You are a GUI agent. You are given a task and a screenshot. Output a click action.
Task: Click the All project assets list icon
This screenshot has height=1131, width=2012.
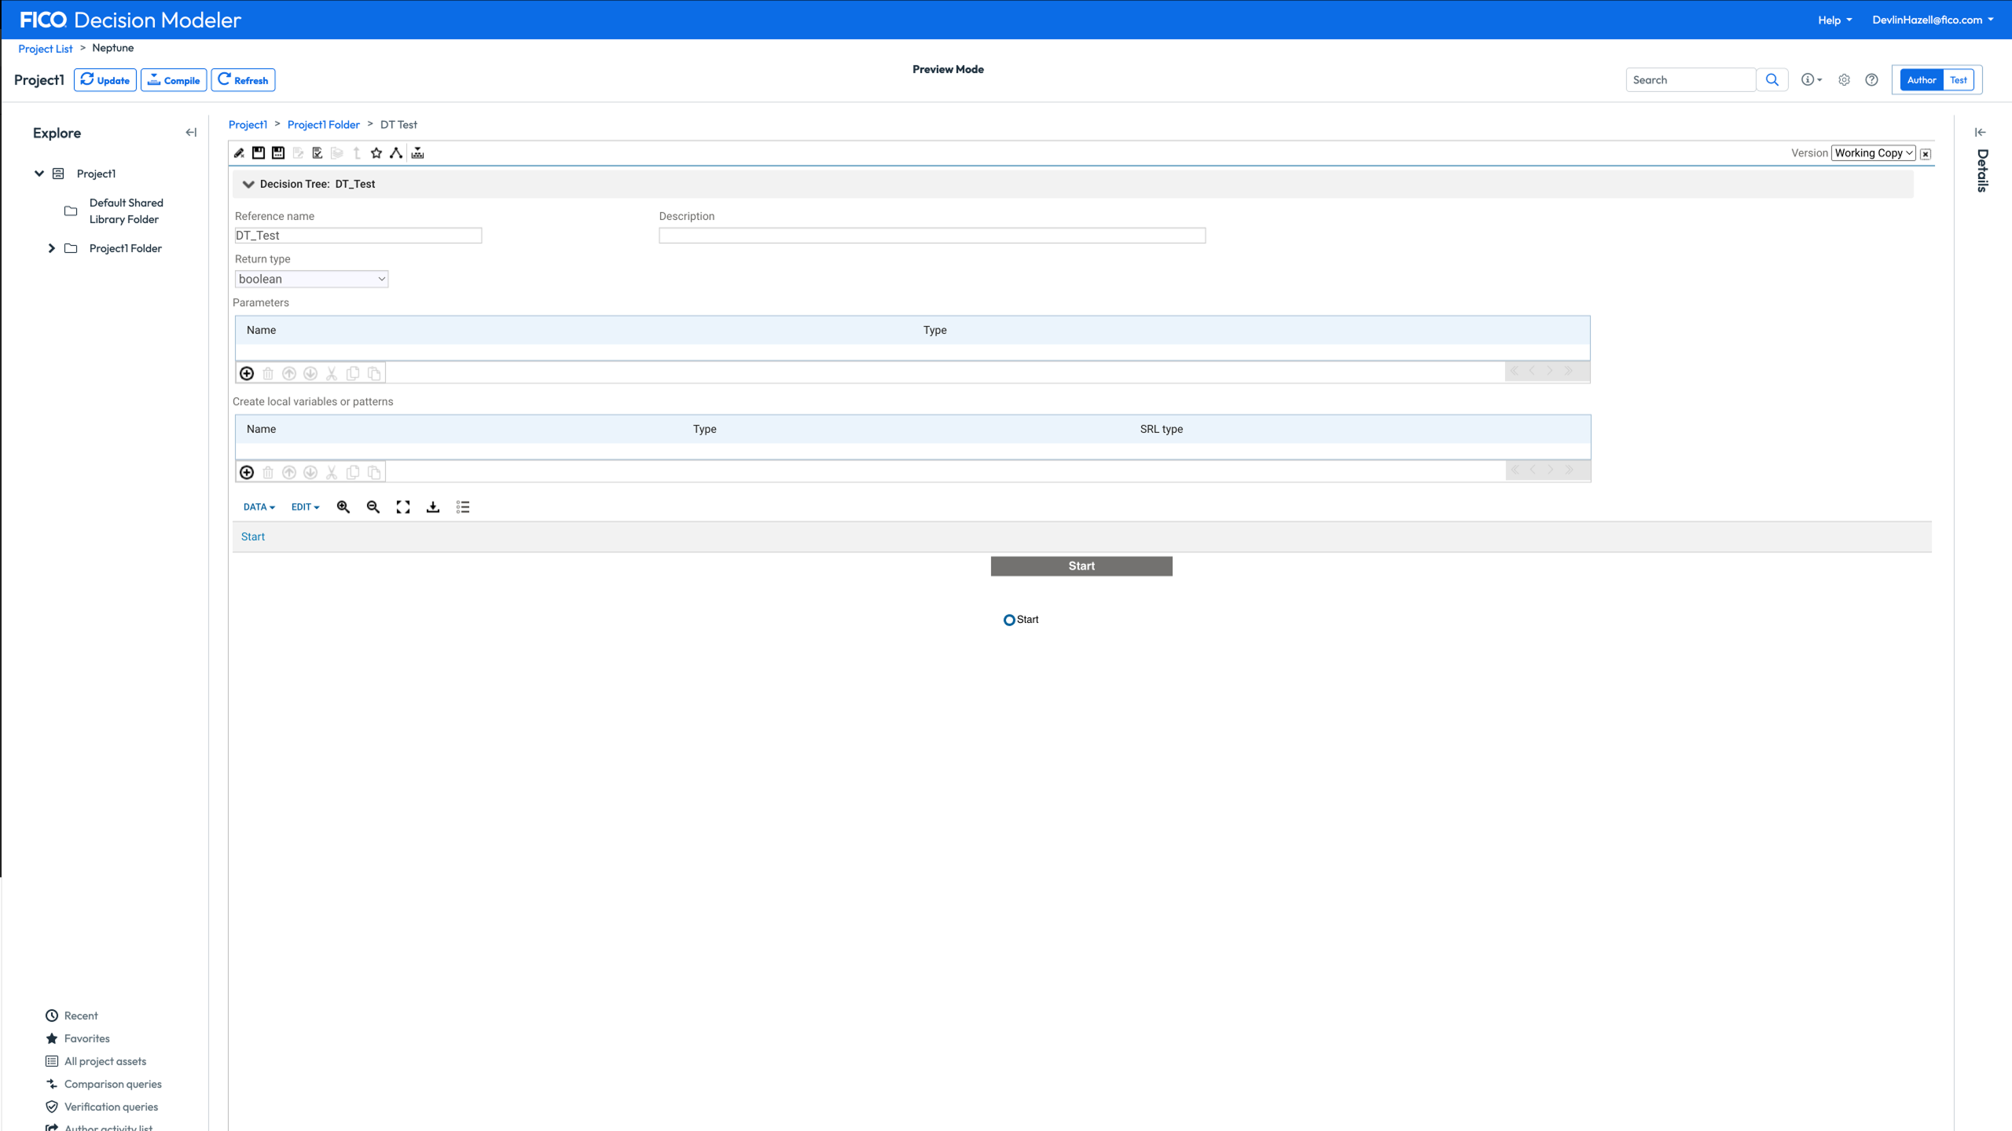click(52, 1061)
